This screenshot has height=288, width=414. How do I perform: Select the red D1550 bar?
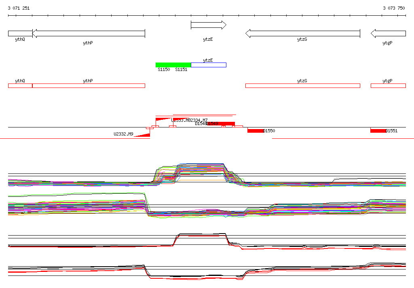coord(256,131)
